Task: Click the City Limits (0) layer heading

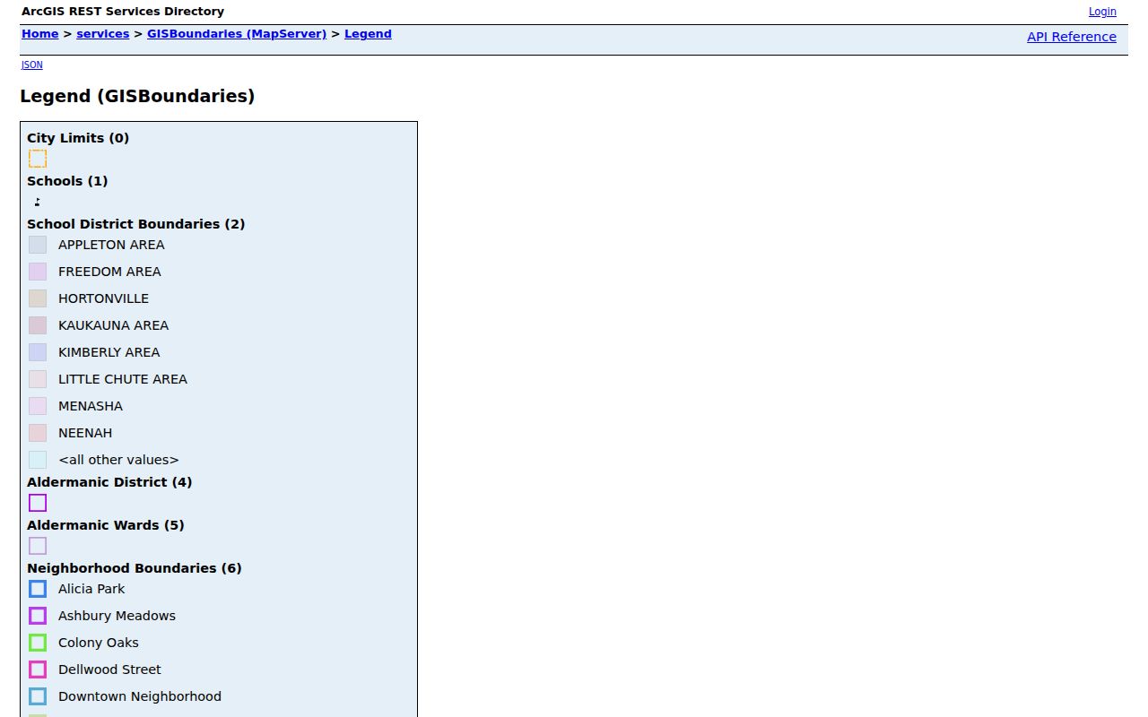Action: point(78,138)
